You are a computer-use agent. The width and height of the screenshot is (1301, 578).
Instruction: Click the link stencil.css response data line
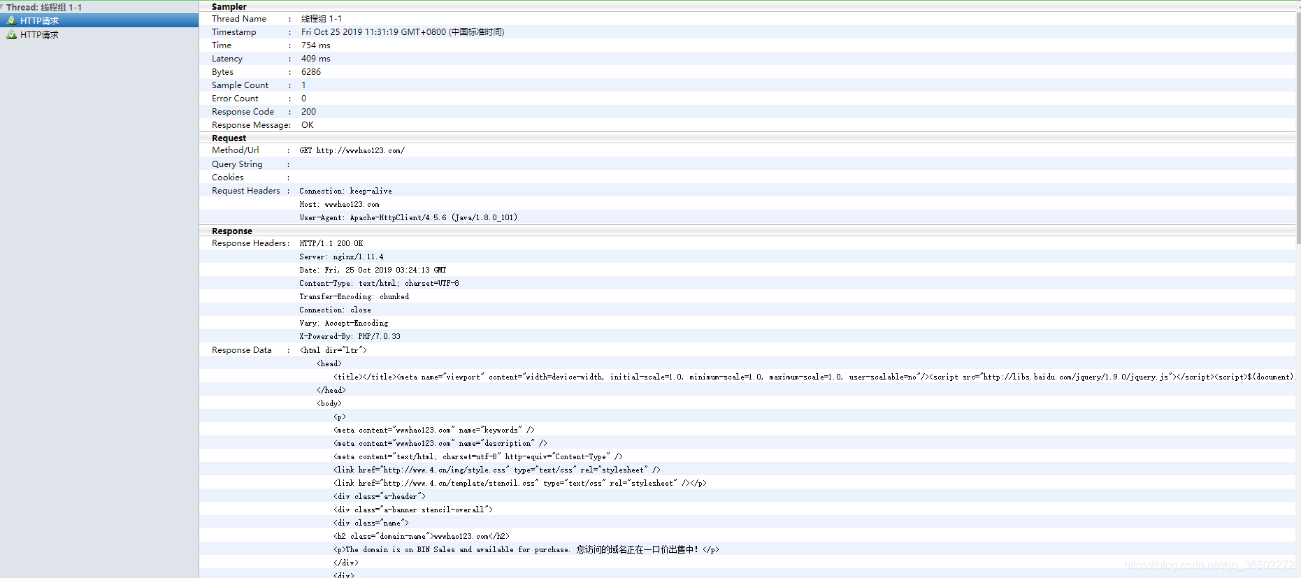pos(520,483)
